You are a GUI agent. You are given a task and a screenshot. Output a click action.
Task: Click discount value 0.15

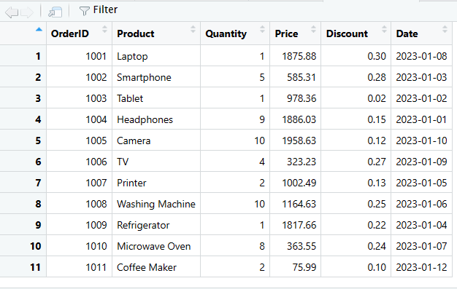(x=377, y=119)
